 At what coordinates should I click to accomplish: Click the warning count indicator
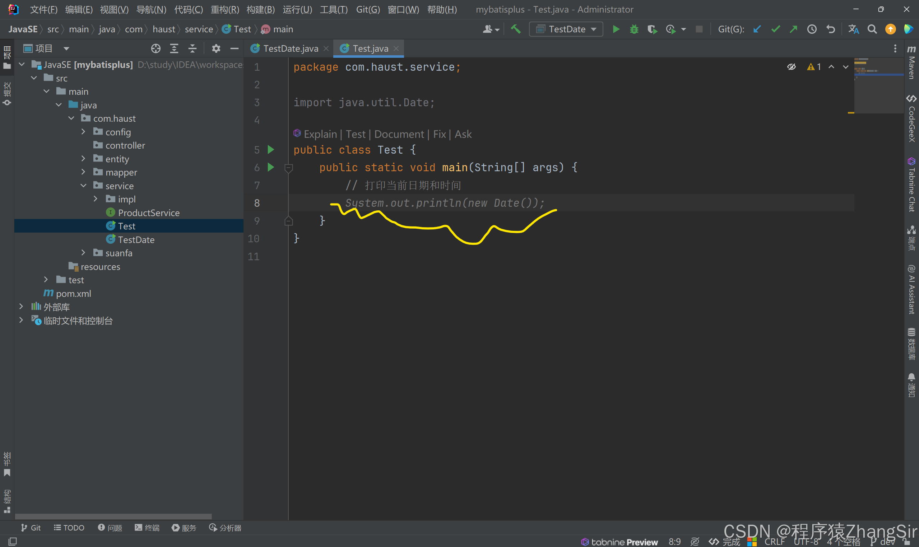pos(814,67)
